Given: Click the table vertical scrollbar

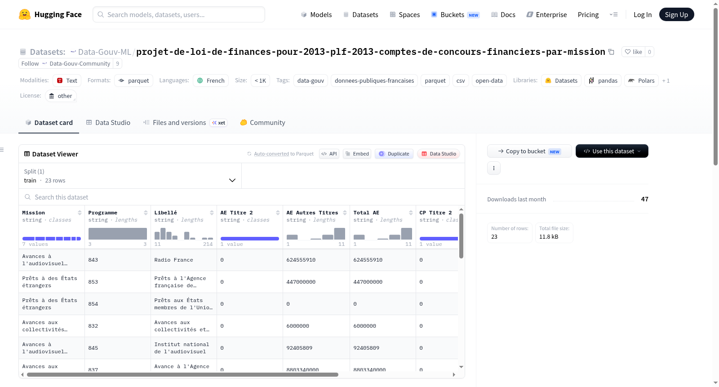Looking at the screenshot, I should pos(461,236).
